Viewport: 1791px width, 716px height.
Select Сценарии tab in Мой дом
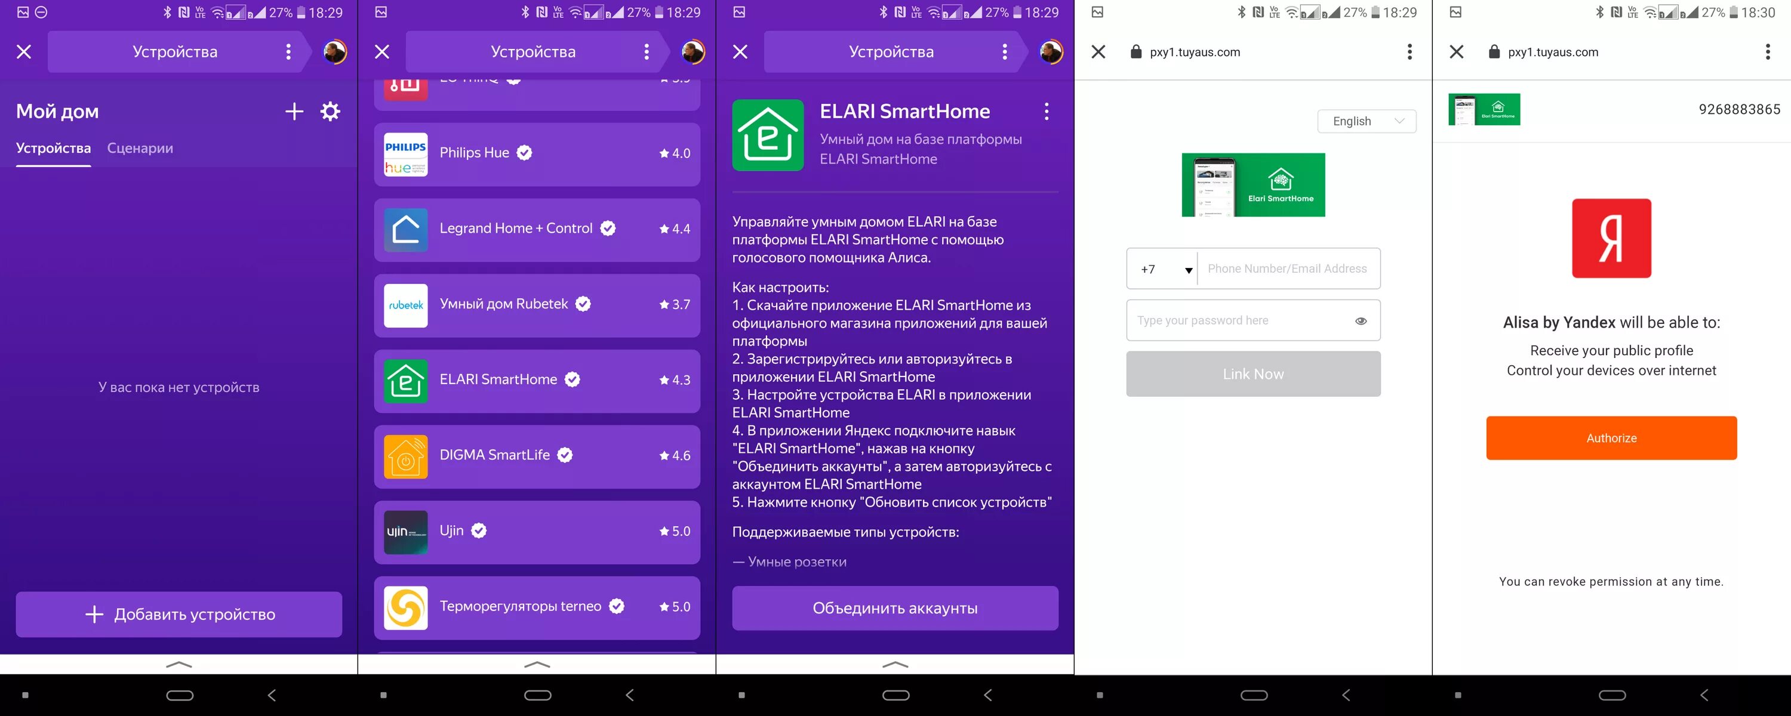tap(139, 147)
